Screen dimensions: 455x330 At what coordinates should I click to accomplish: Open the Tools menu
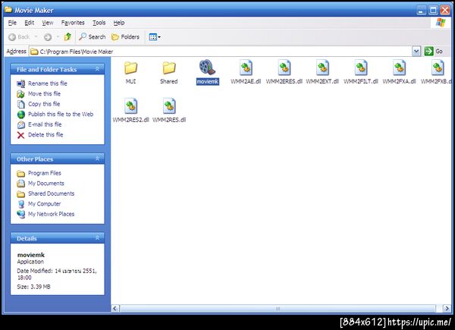(99, 23)
